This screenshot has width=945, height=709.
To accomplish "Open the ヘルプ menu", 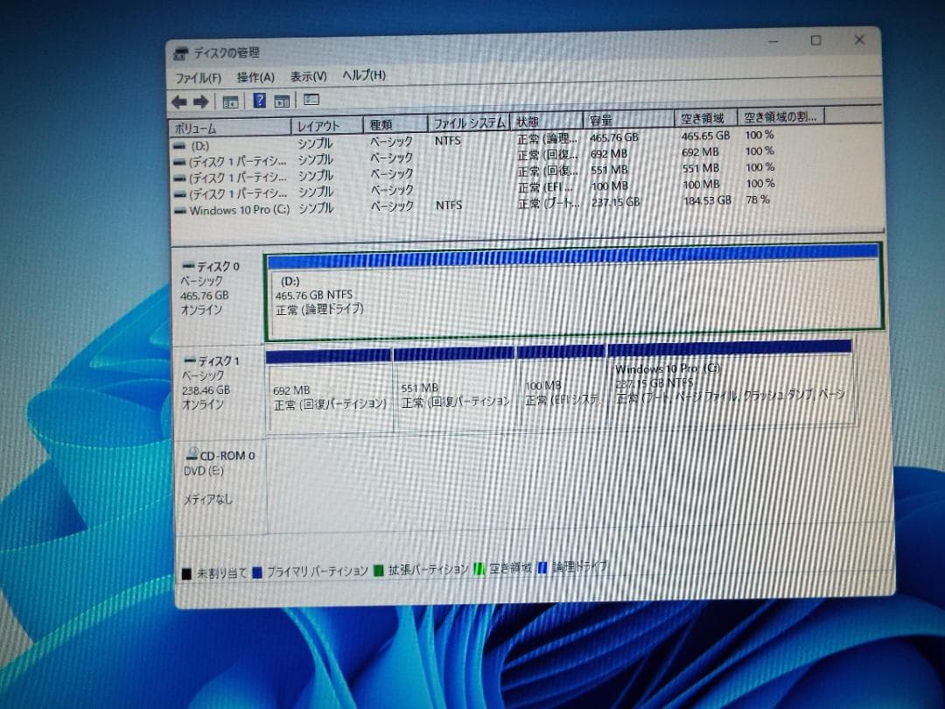I will click(x=365, y=76).
